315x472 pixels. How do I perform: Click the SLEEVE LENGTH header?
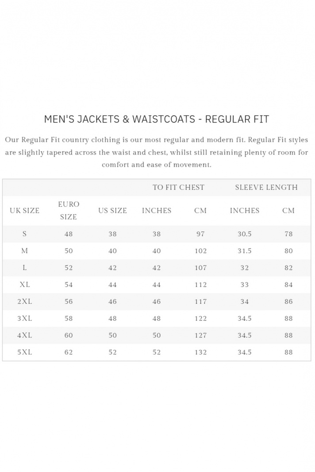tap(266, 187)
